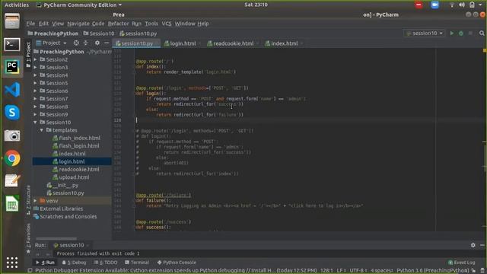Switch to the index.html editor tab

click(x=284, y=43)
